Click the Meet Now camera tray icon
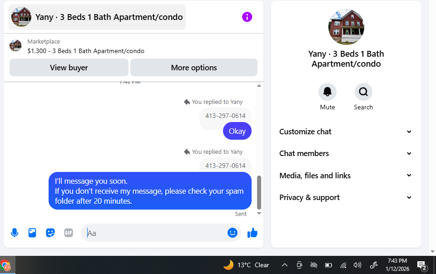This screenshot has height=274, width=436. coord(299,265)
